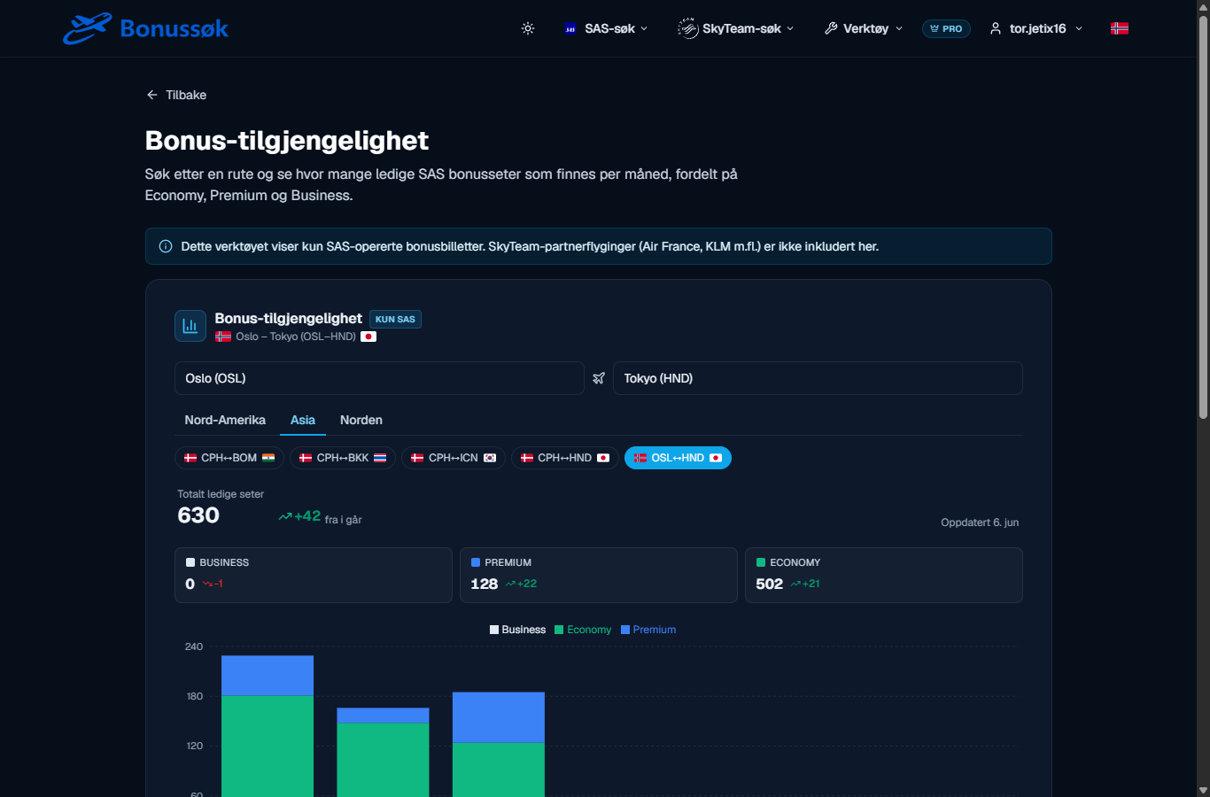The width and height of the screenshot is (1210, 797).
Task: Click the back arrow next to Tilbake
Action: 152,95
